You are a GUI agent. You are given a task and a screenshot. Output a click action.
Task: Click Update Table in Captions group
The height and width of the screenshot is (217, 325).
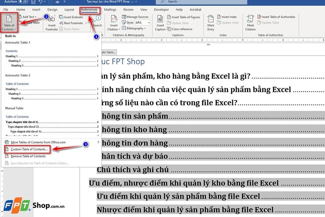pos(178,23)
